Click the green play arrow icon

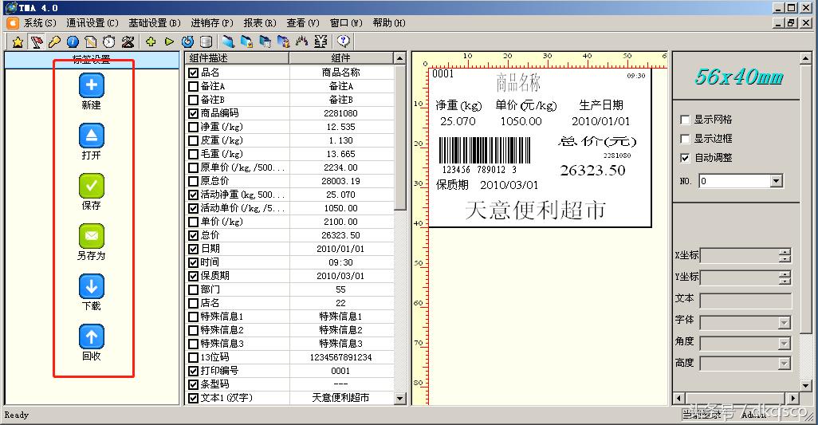(x=169, y=41)
